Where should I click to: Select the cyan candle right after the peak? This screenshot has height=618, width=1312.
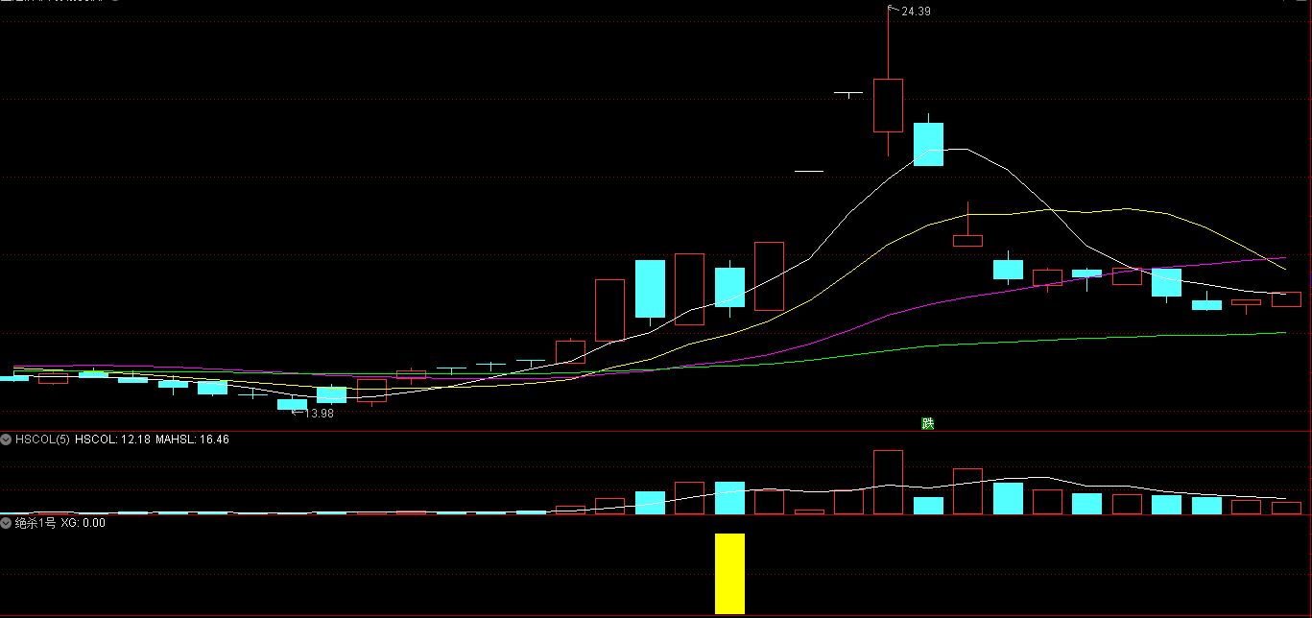click(x=928, y=144)
